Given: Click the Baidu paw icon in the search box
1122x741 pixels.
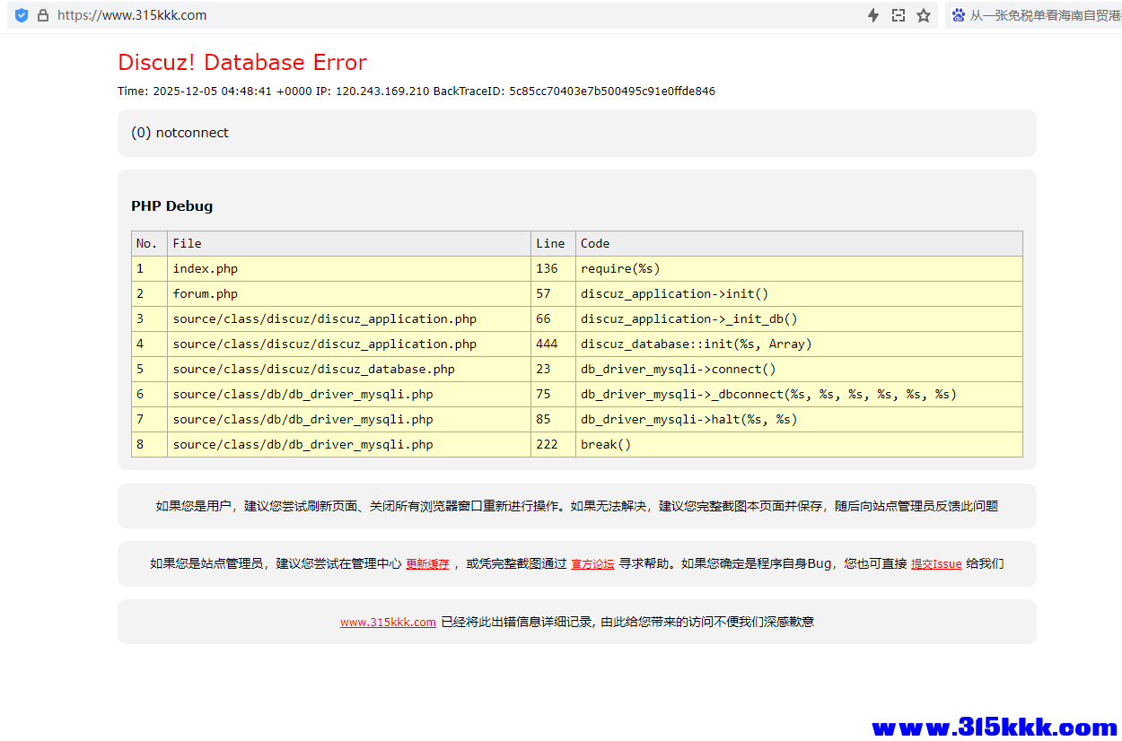Looking at the screenshot, I should click(x=958, y=15).
